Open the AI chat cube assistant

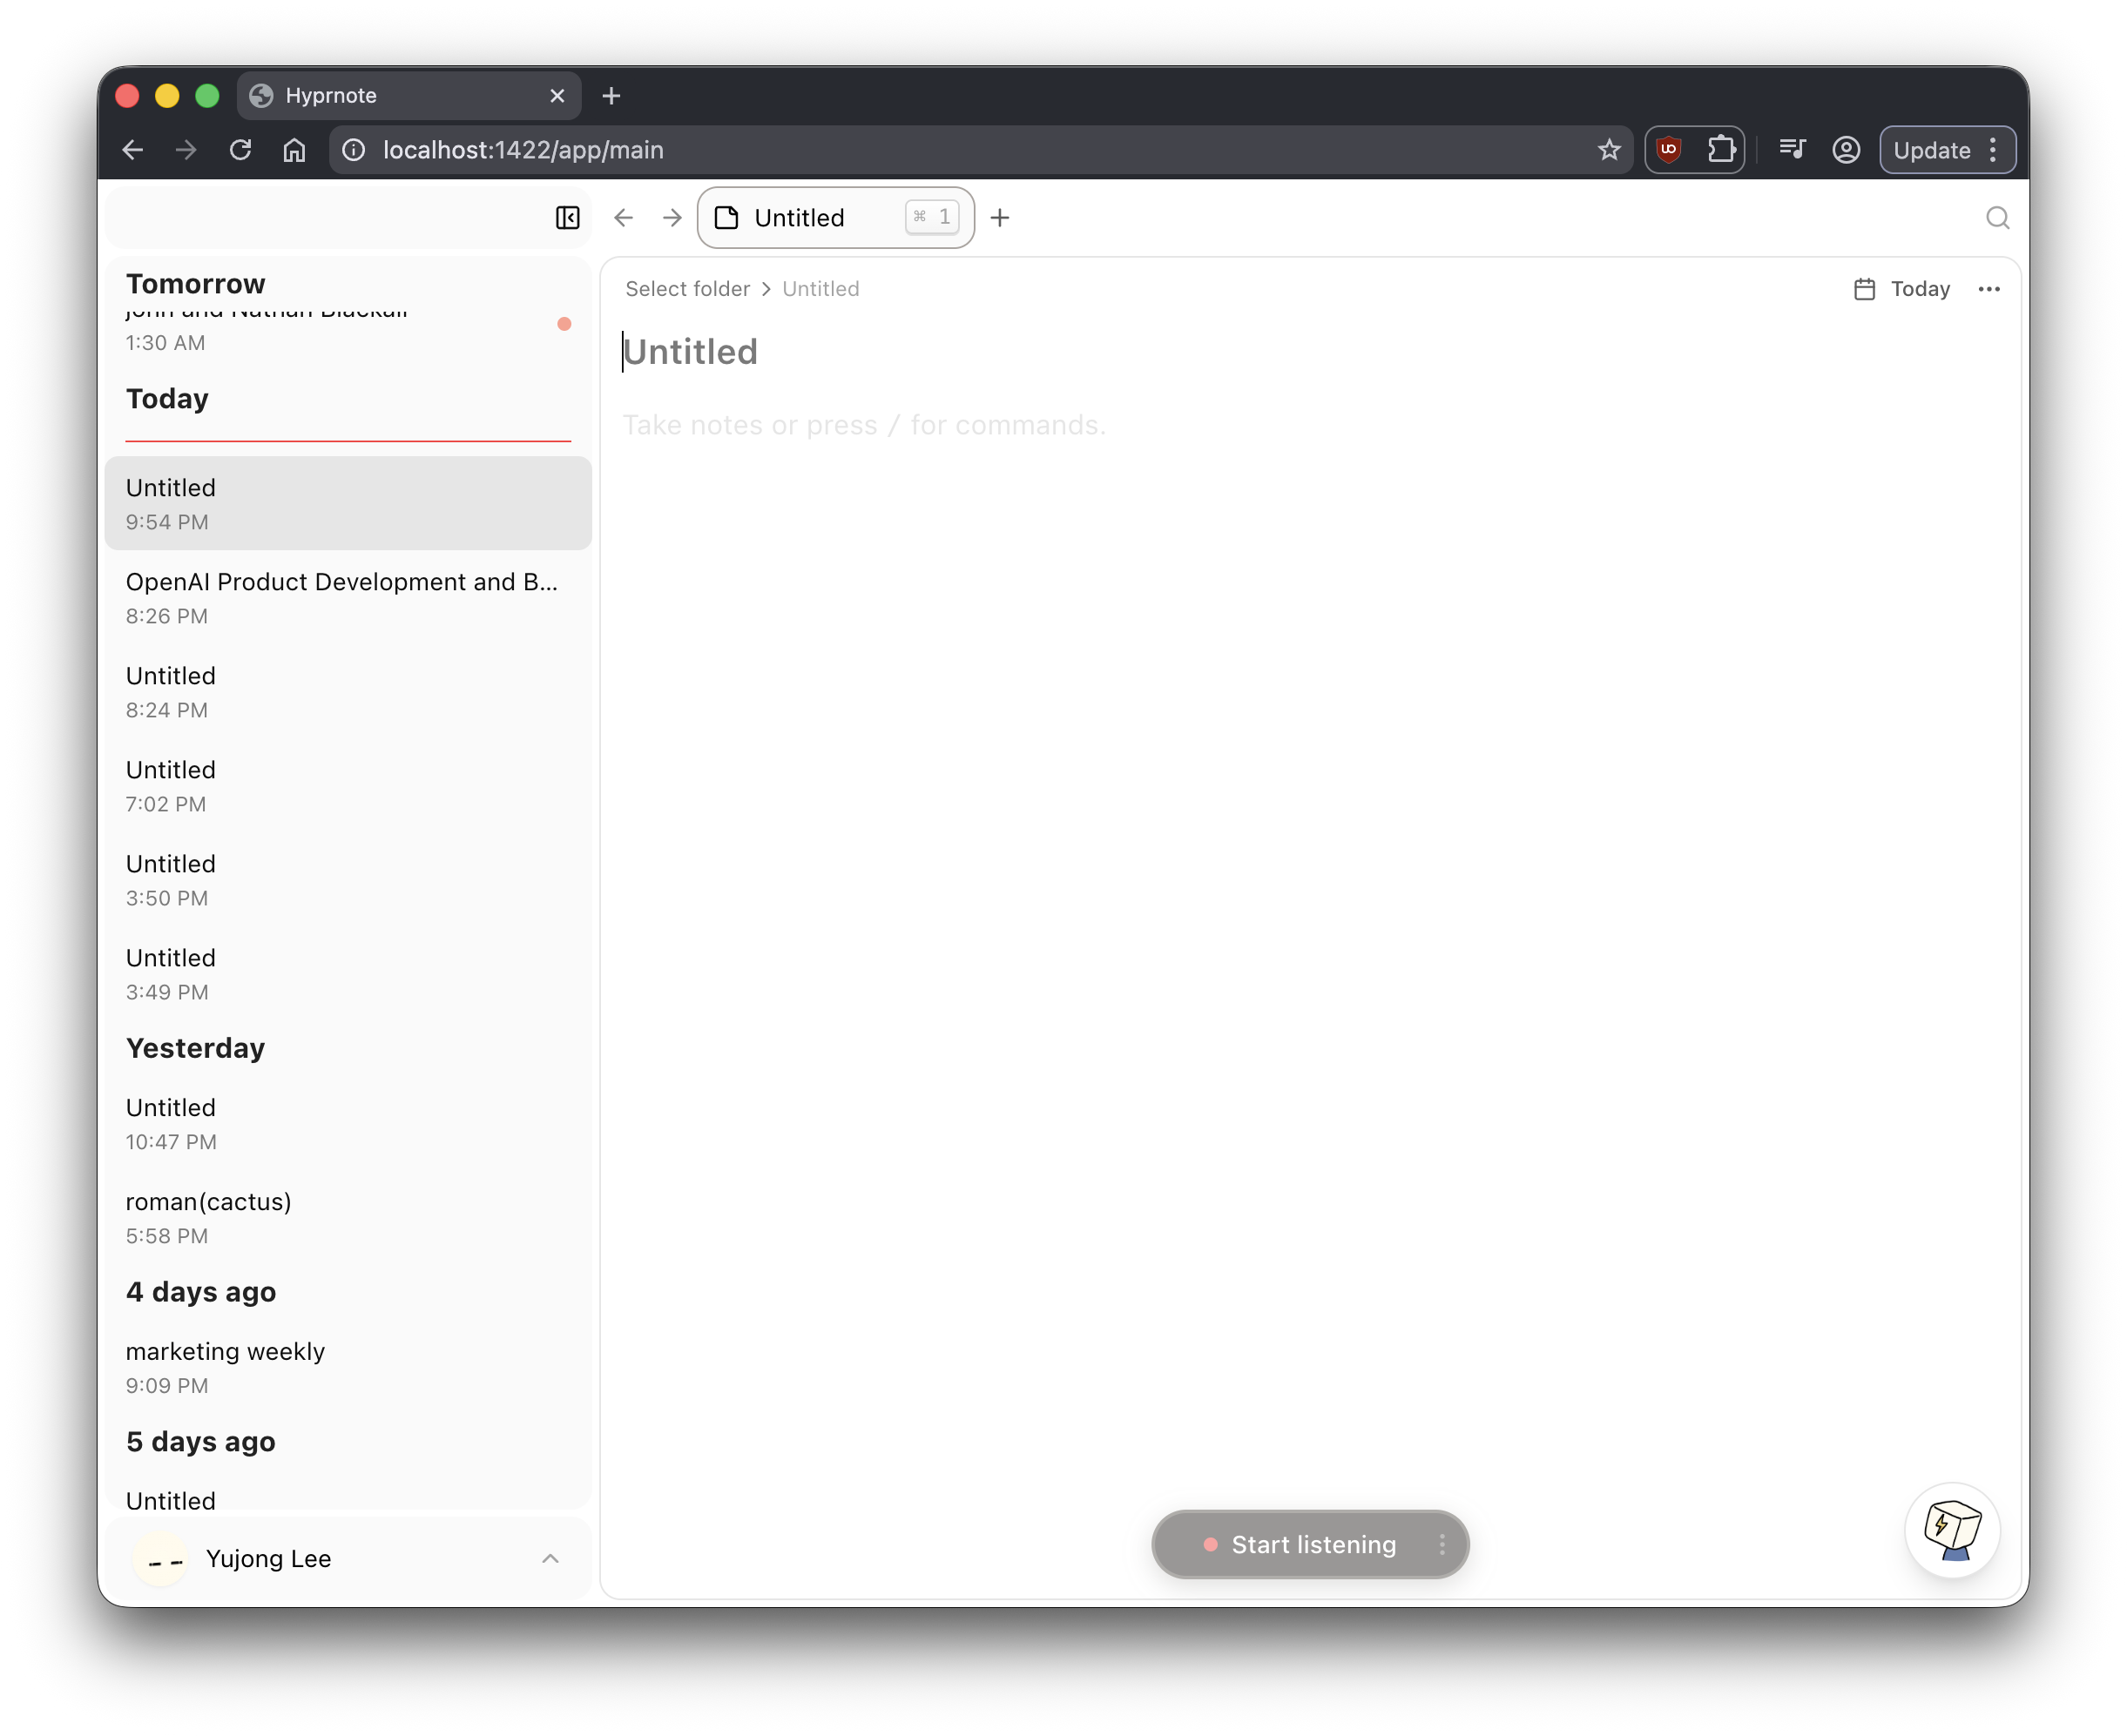(x=1952, y=1529)
